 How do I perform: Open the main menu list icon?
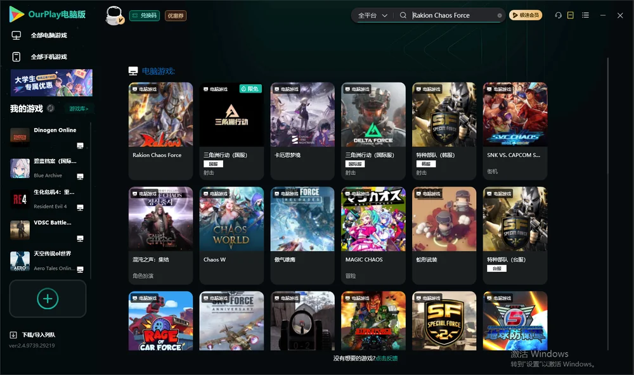coord(585,15)
